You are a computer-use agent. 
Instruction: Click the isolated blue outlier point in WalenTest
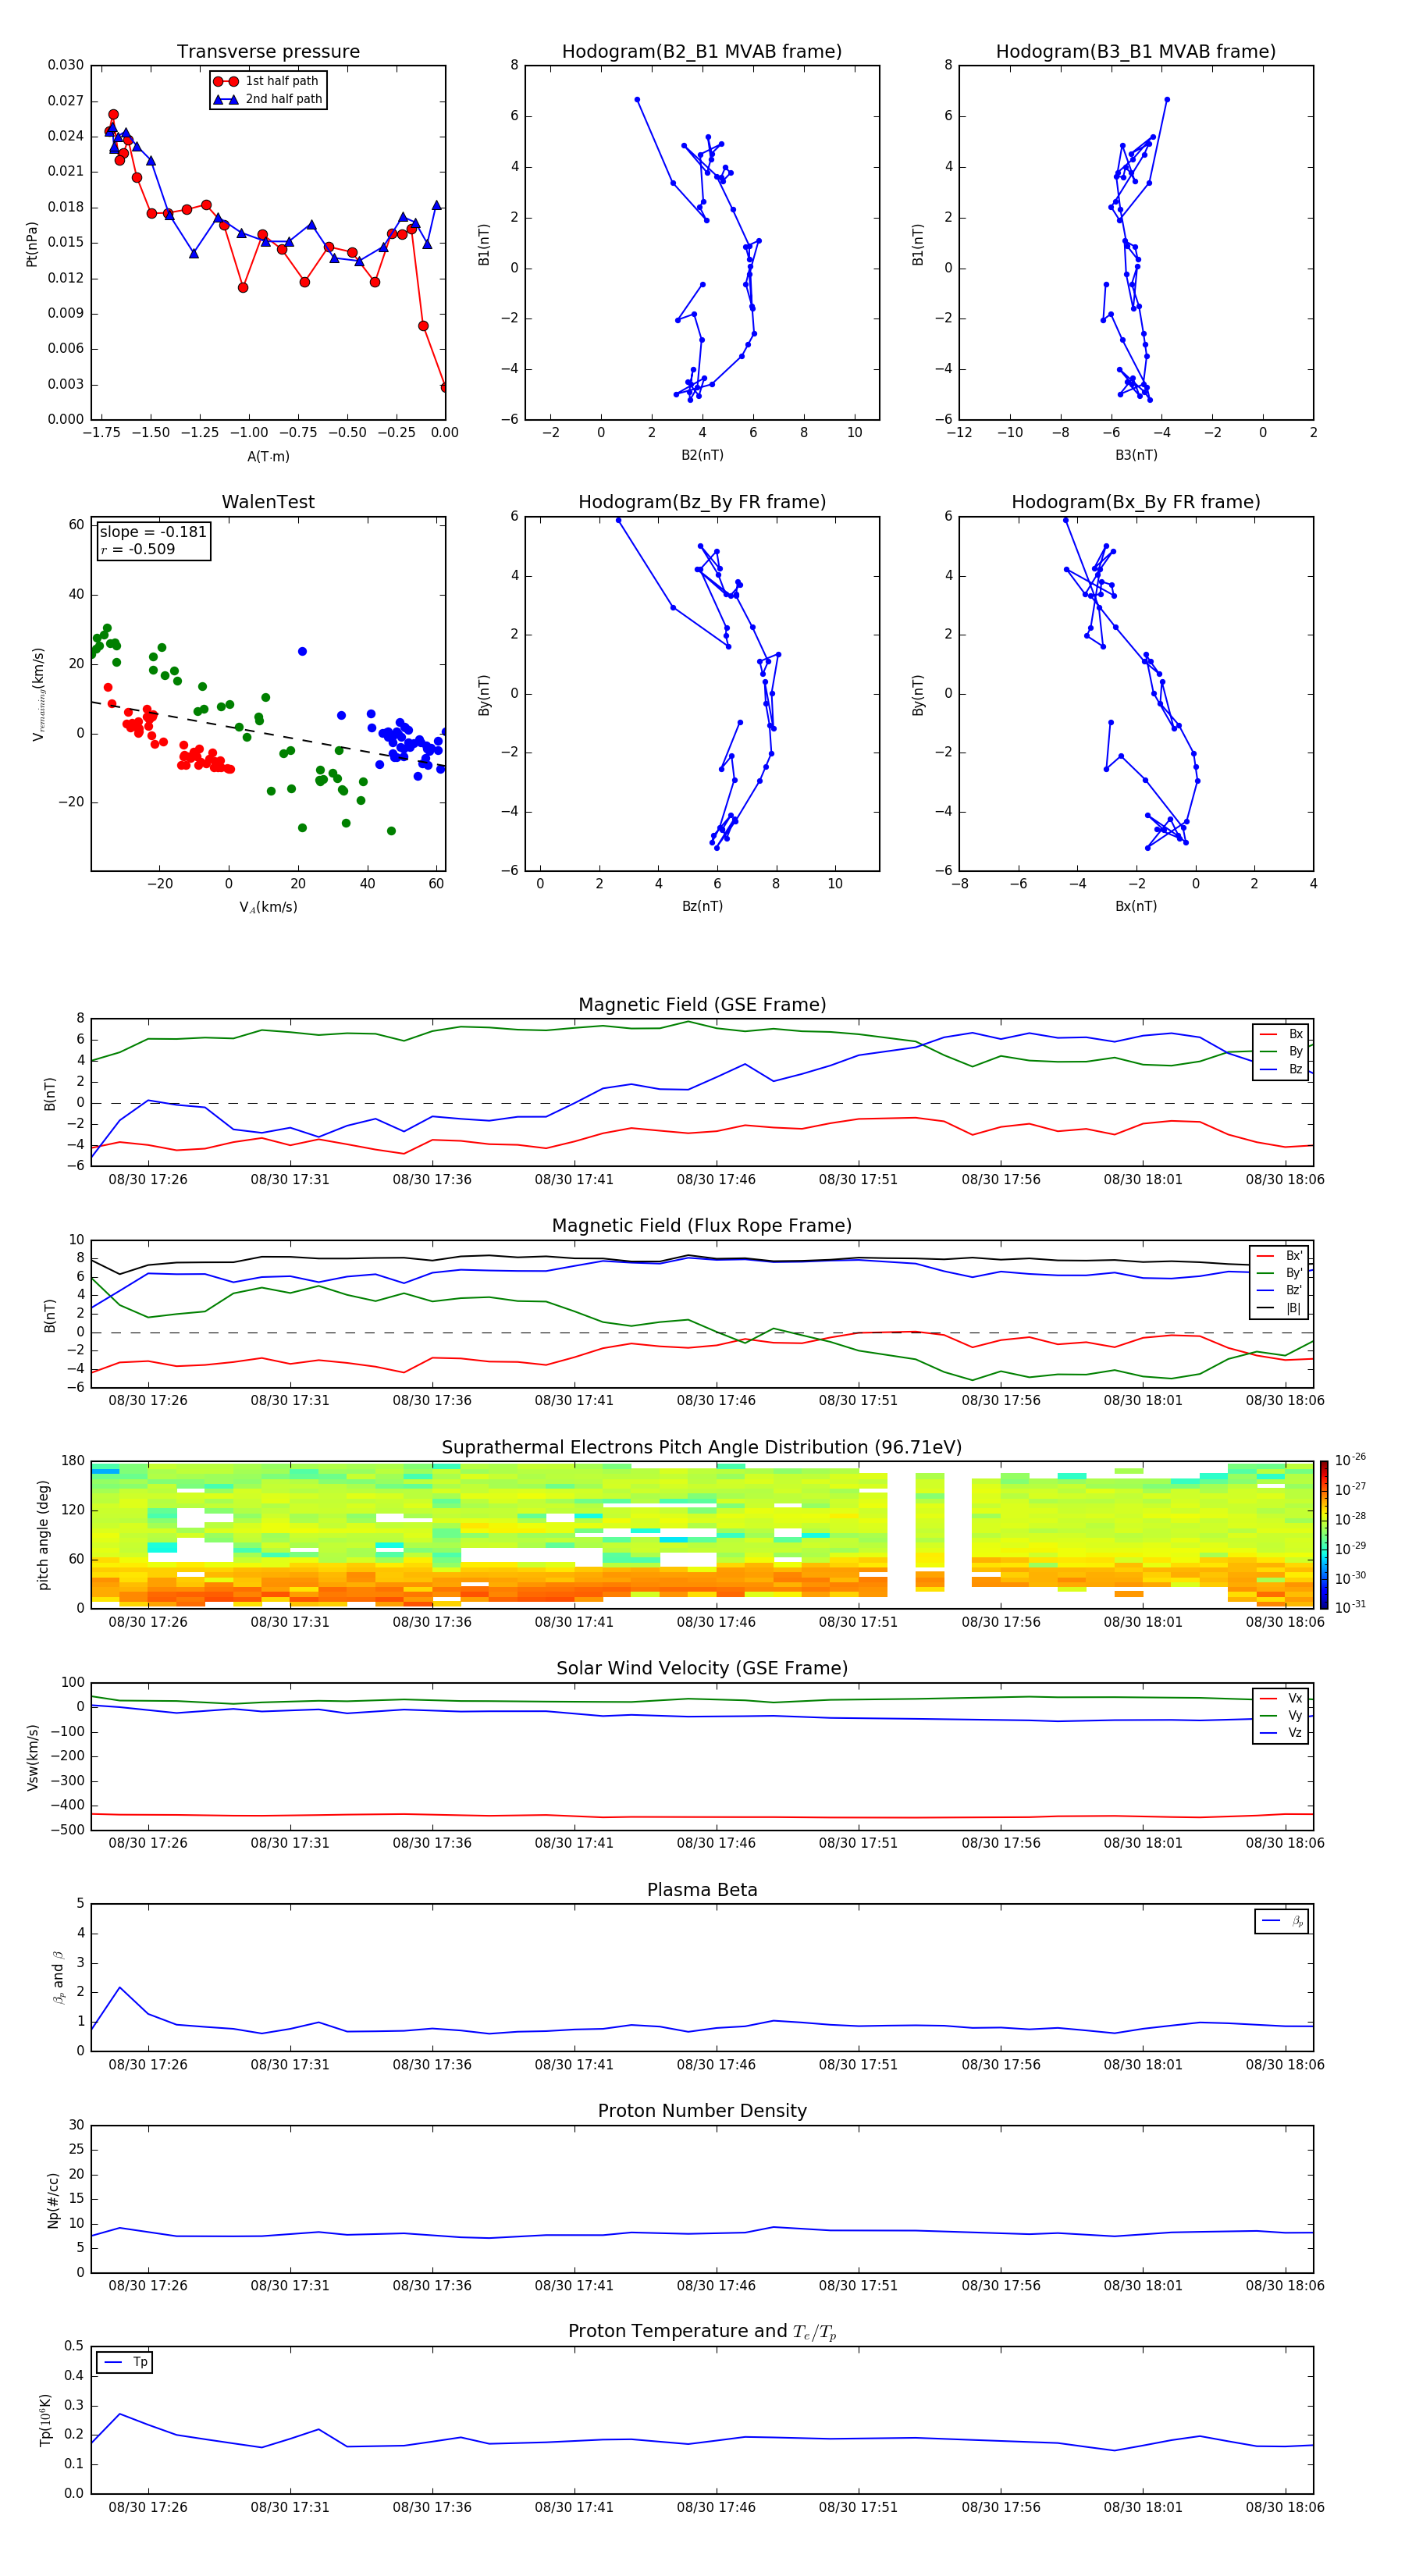(x=302, y=651)
